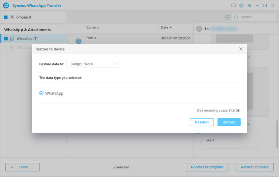279x177 pixels.
Task: Click the contact avatar icon next to To:
Action: coord(199,29)
